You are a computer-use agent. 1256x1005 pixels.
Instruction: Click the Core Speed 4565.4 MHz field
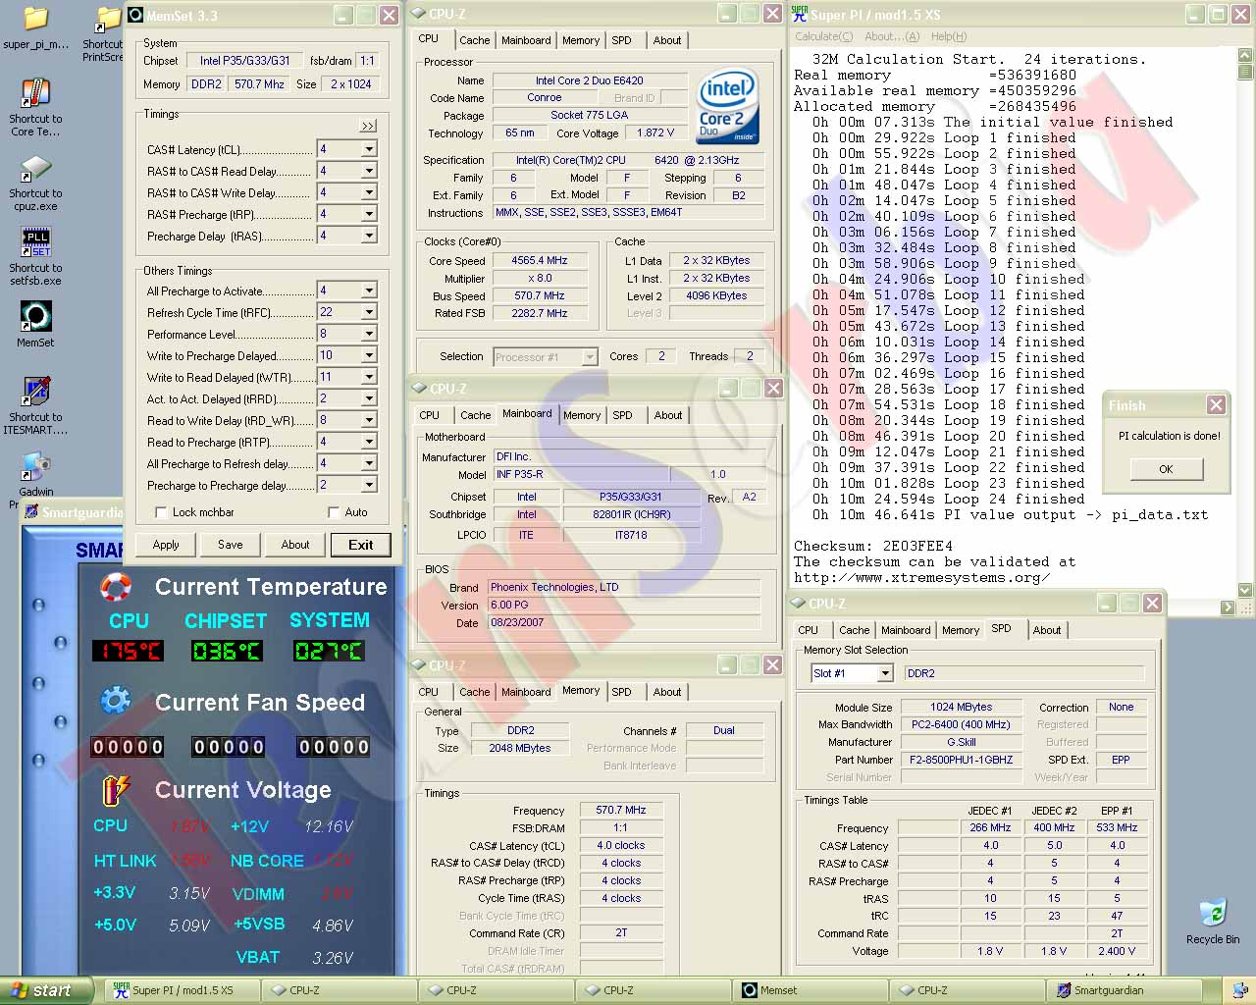539,261
